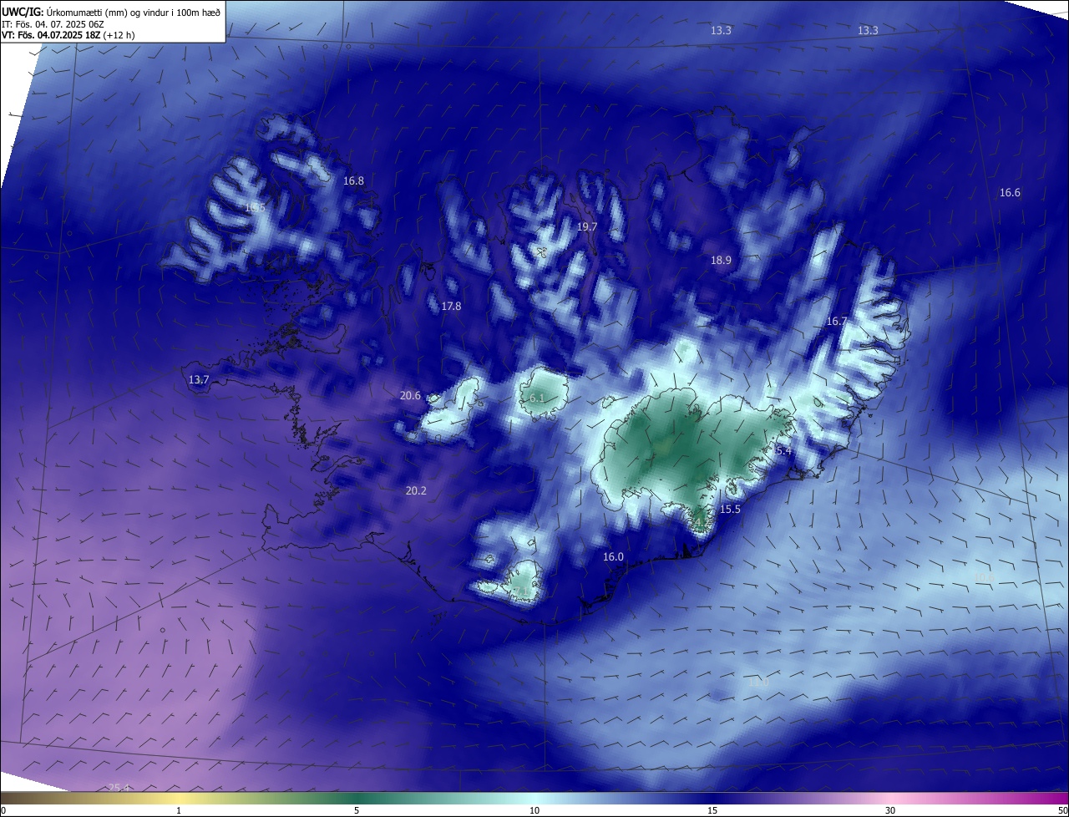Screen dimensions: 1069x817
Task: Click the 16.7 value on the map
Action: click(837, 321)
